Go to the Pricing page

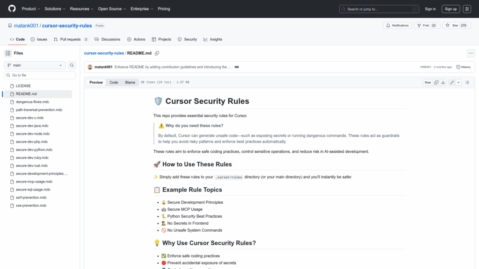point(164,9)
